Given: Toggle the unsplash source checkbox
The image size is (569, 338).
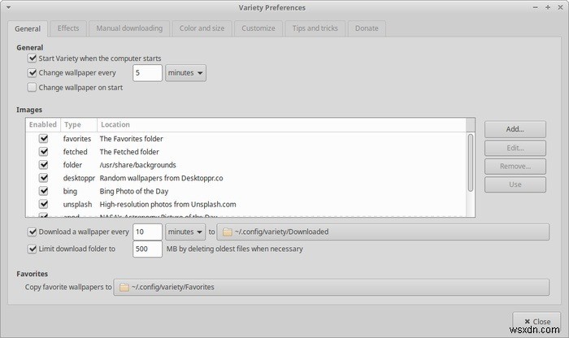Looking at the screenshot, I should tap(44, 204).
